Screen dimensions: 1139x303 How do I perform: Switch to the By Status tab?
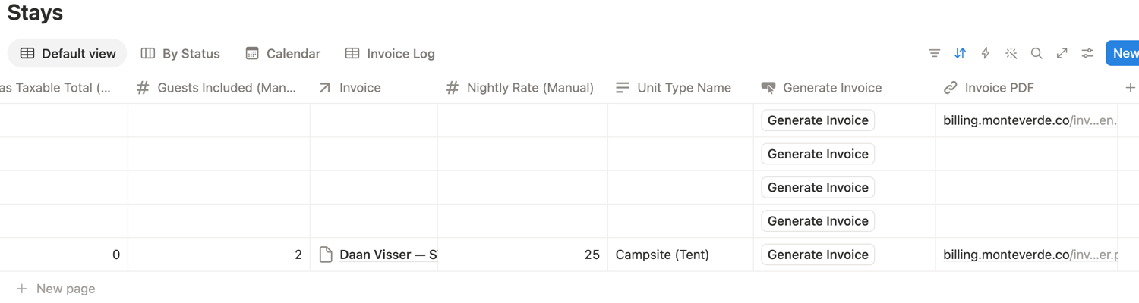point(181,54)
